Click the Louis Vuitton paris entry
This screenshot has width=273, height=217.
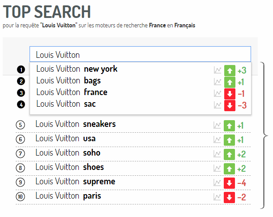coord(68,196)
